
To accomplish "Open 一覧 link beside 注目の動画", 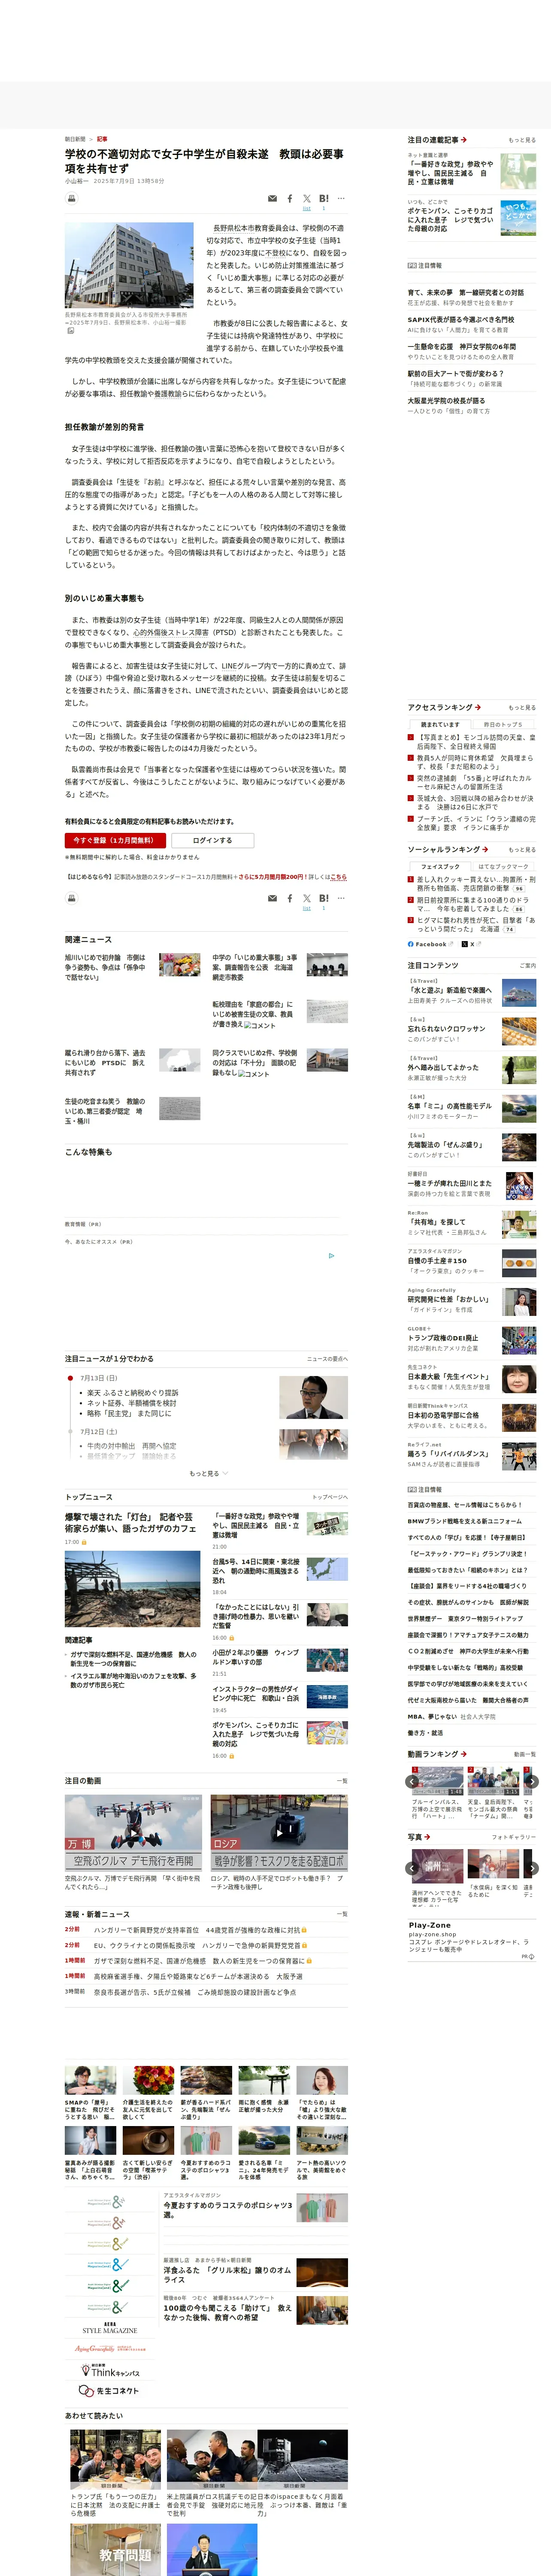I will tap(342, 1780).
